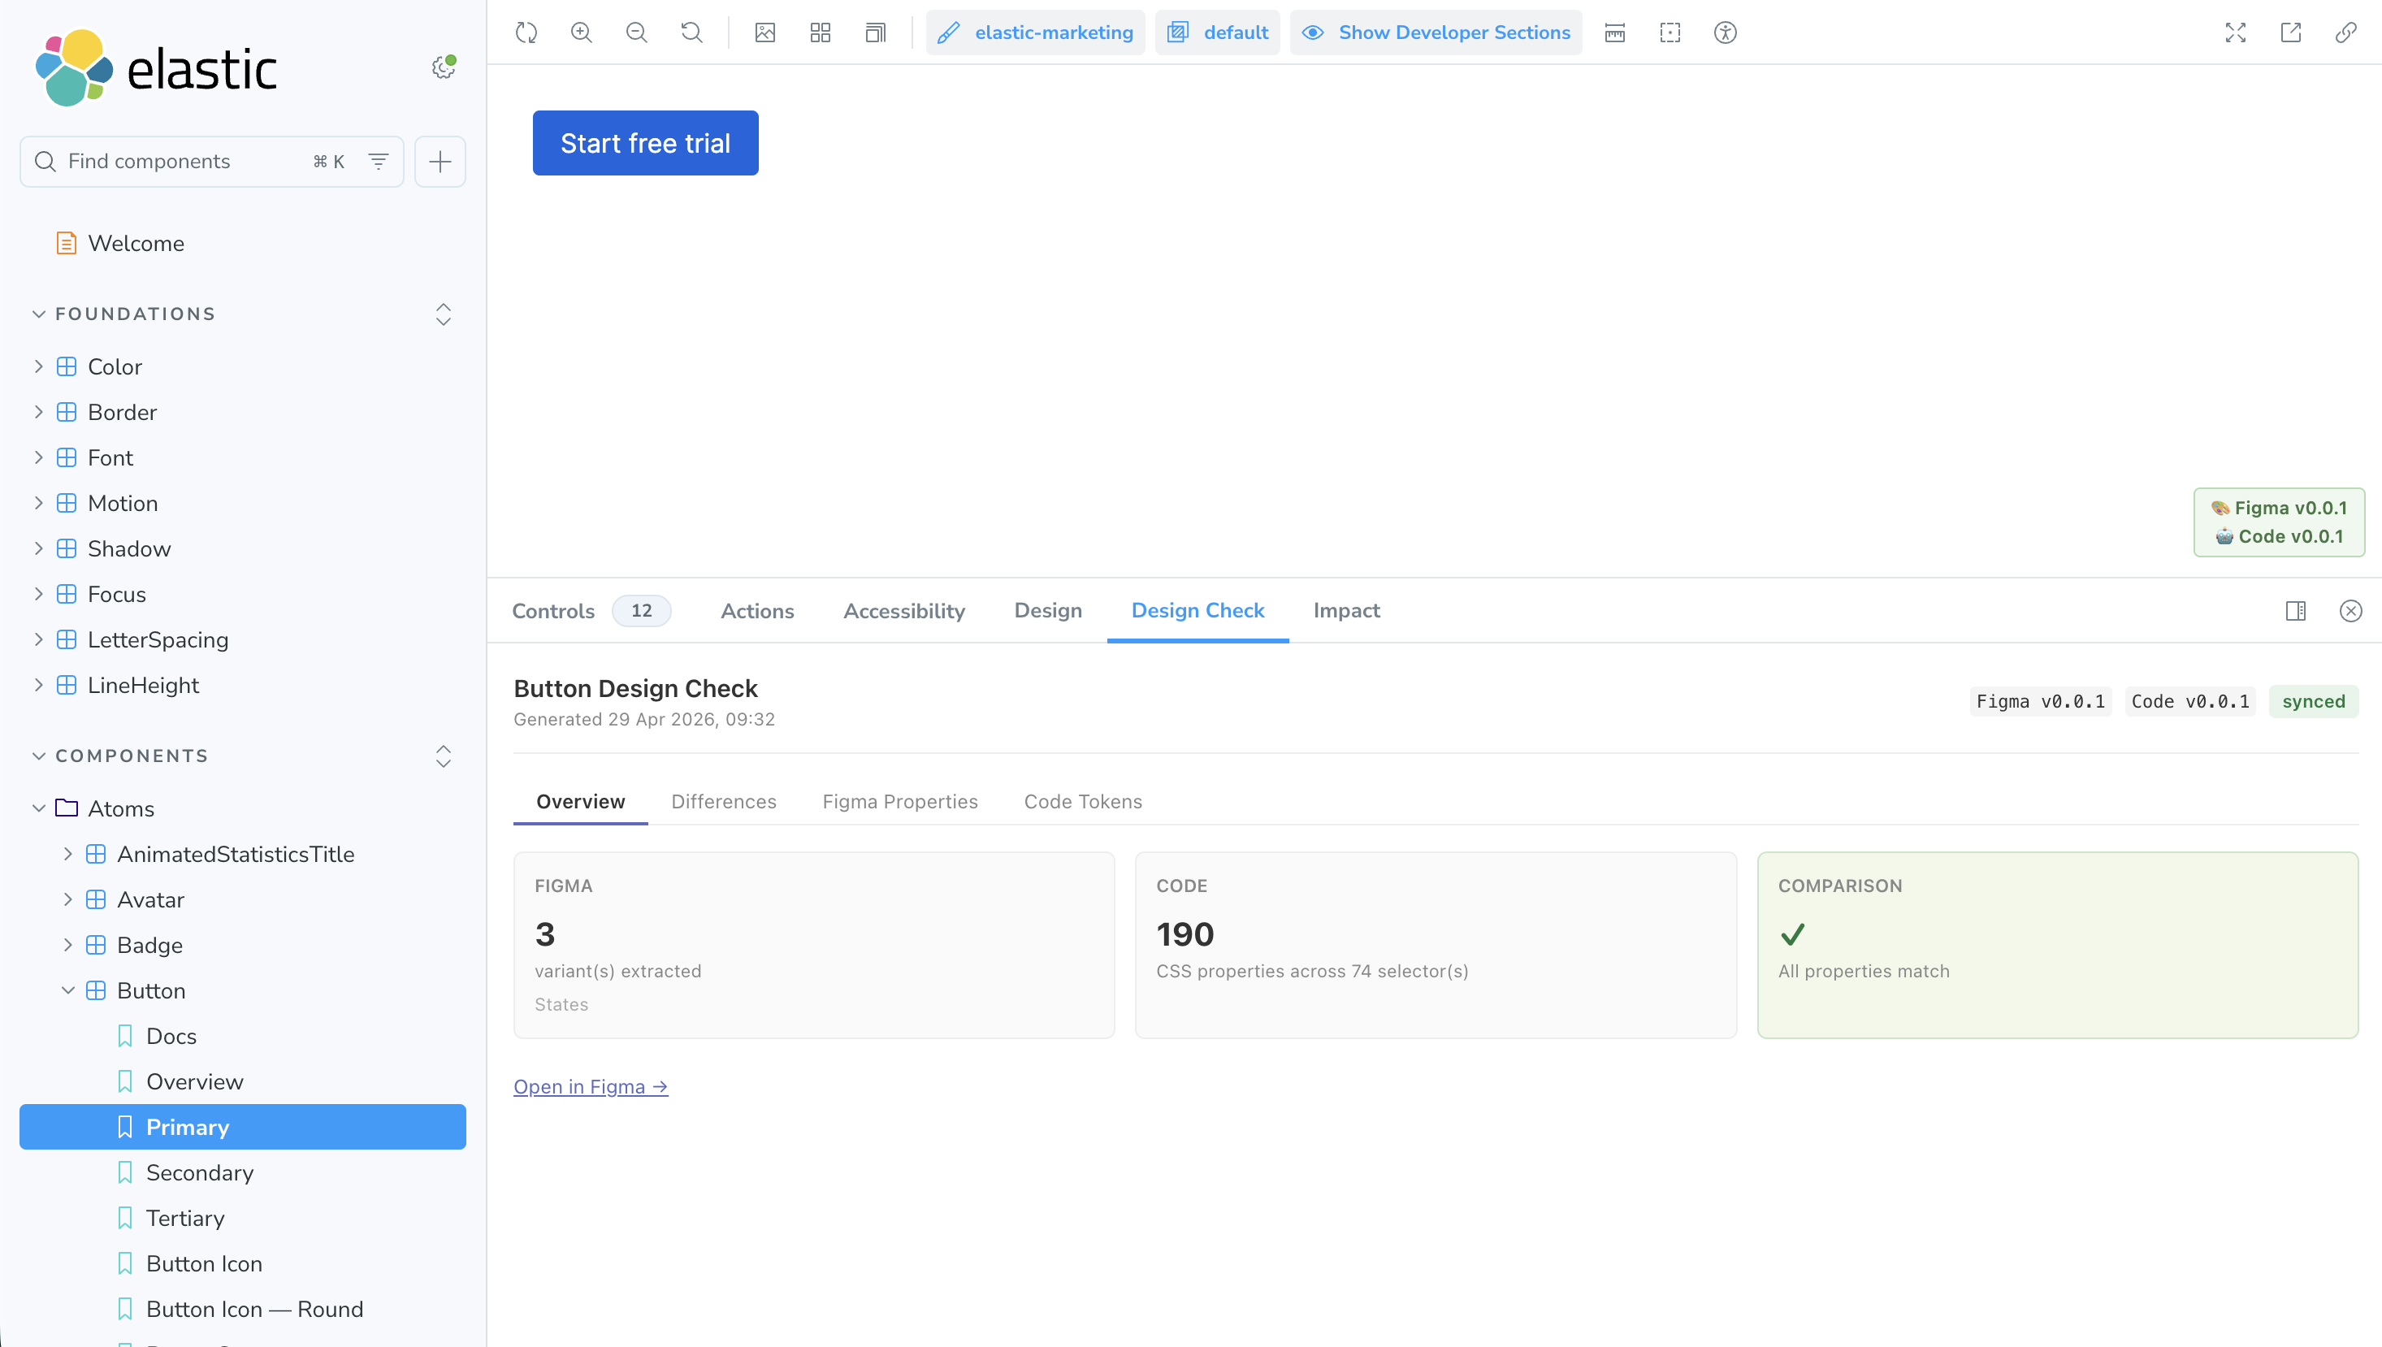
Task: Click the Start free trial button
Action: tap(646, 144)
